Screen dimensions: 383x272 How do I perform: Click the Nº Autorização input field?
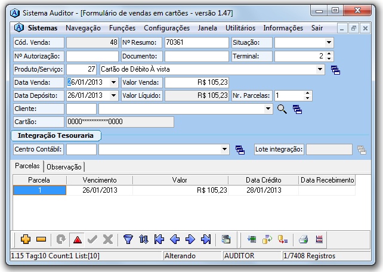coord(92,56)
